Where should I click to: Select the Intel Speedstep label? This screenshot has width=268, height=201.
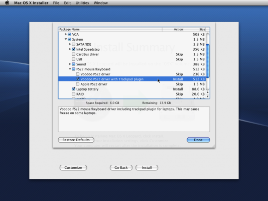[x=88, y=49]
